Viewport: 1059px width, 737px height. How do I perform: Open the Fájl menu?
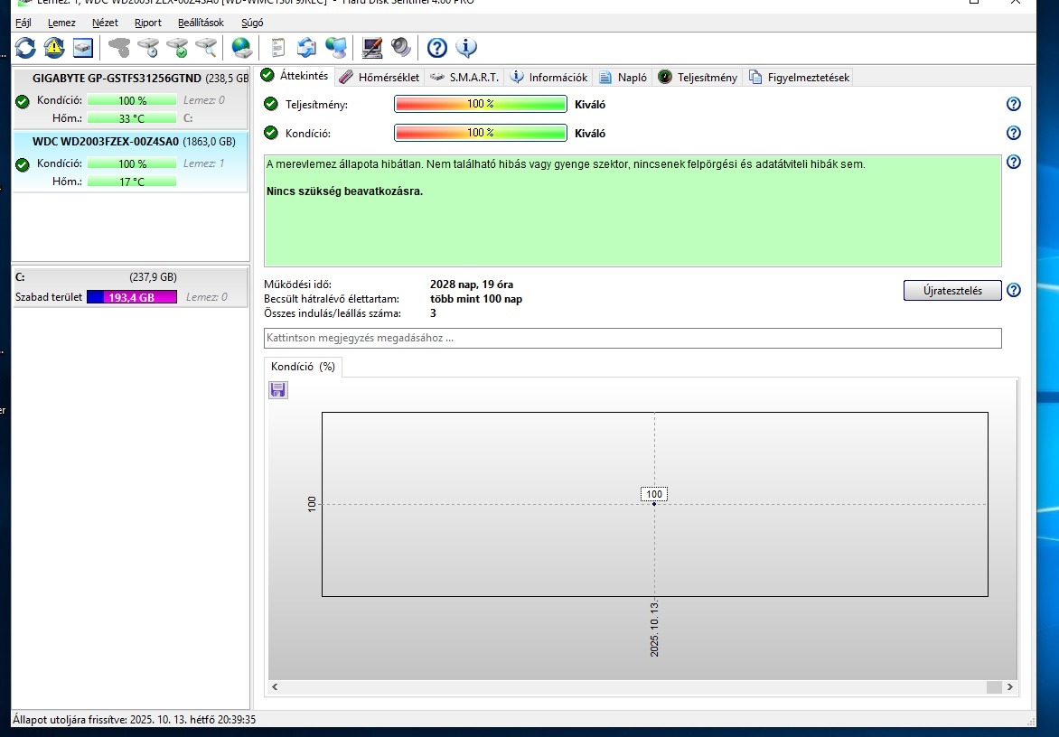pos(23,23)
